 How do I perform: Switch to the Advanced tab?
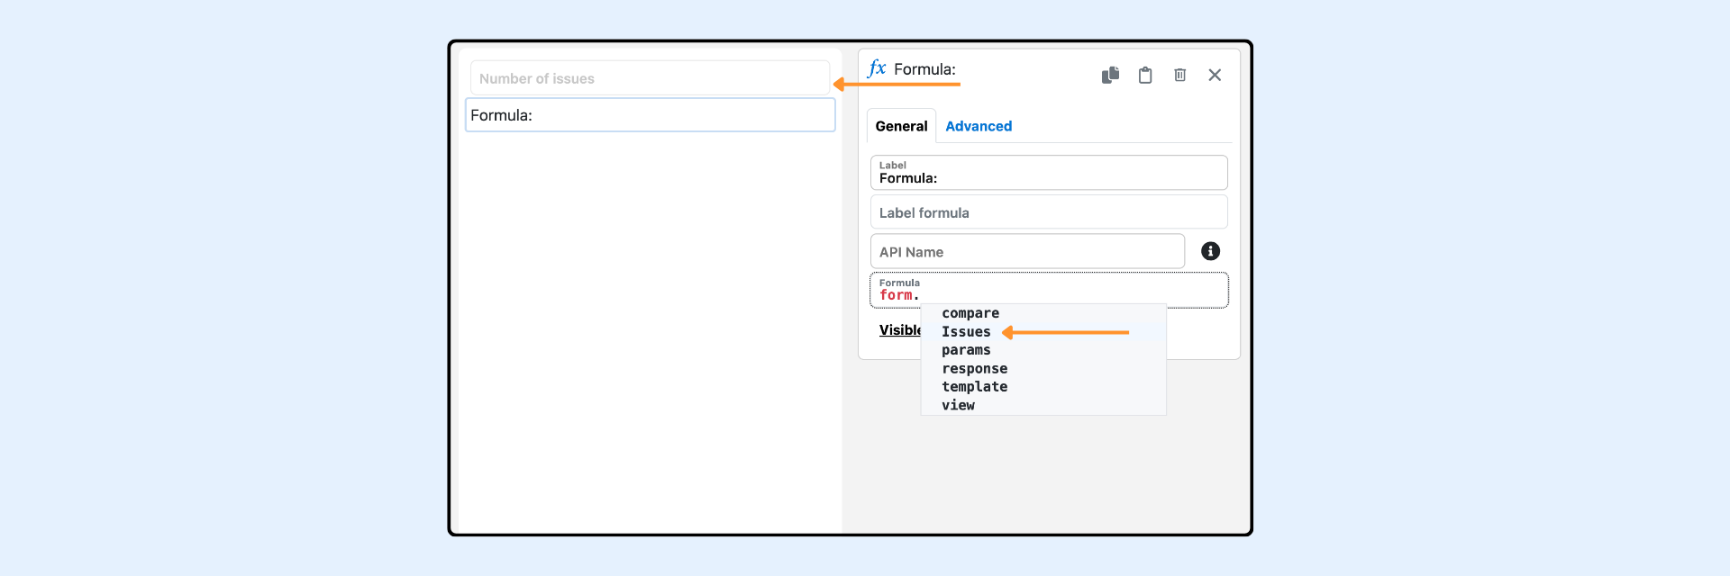979,126
